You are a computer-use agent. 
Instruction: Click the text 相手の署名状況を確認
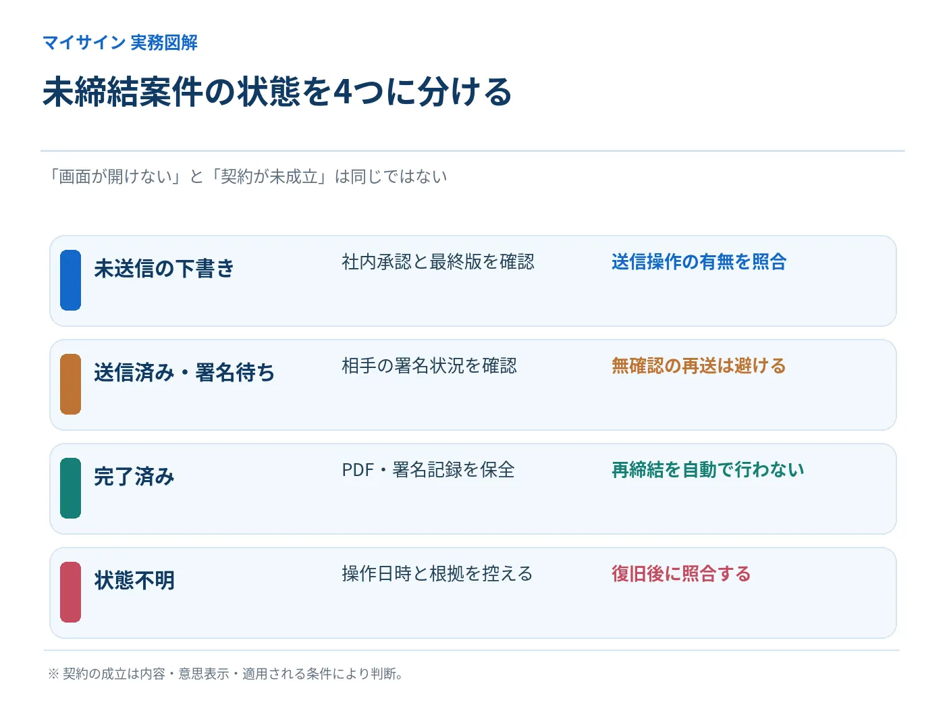[429, 366]
